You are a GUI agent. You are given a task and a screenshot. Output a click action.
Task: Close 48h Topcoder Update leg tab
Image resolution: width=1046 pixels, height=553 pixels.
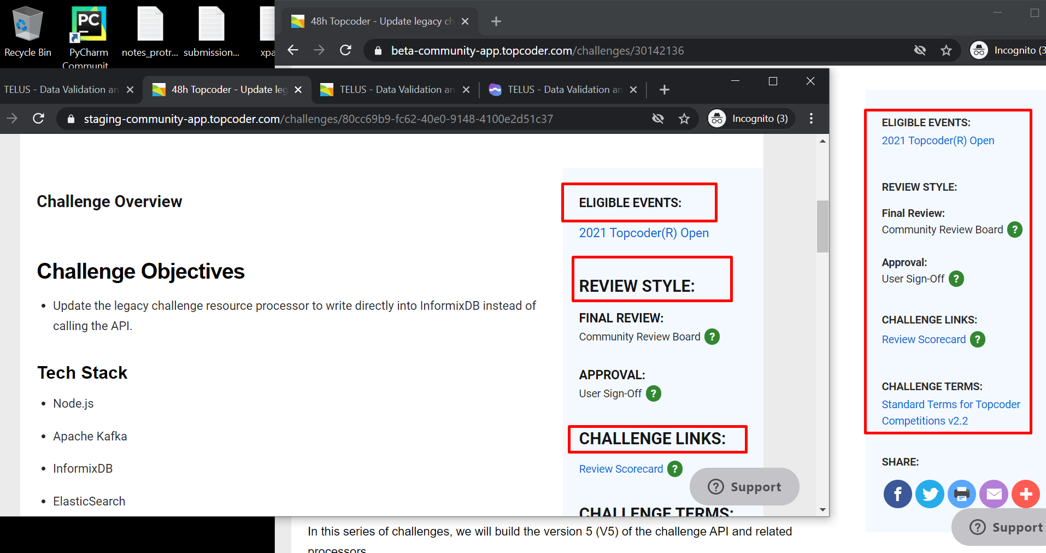298,90
